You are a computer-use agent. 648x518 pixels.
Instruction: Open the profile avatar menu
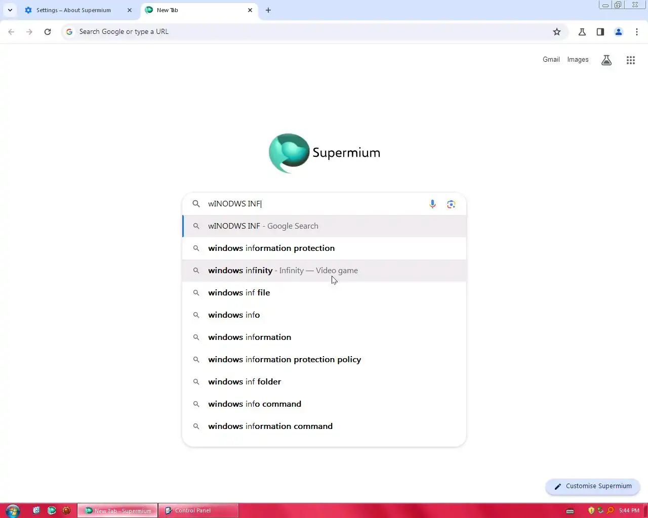tap(619, 31)
